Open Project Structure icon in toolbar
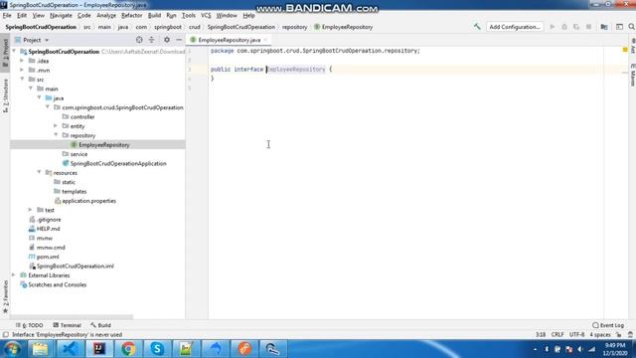Viewport: 636px width, 358px height. [604, 27]
